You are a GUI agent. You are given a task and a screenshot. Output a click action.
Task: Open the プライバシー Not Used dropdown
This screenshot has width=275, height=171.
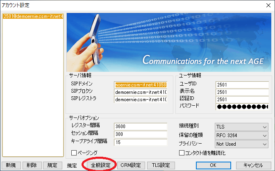241,144
